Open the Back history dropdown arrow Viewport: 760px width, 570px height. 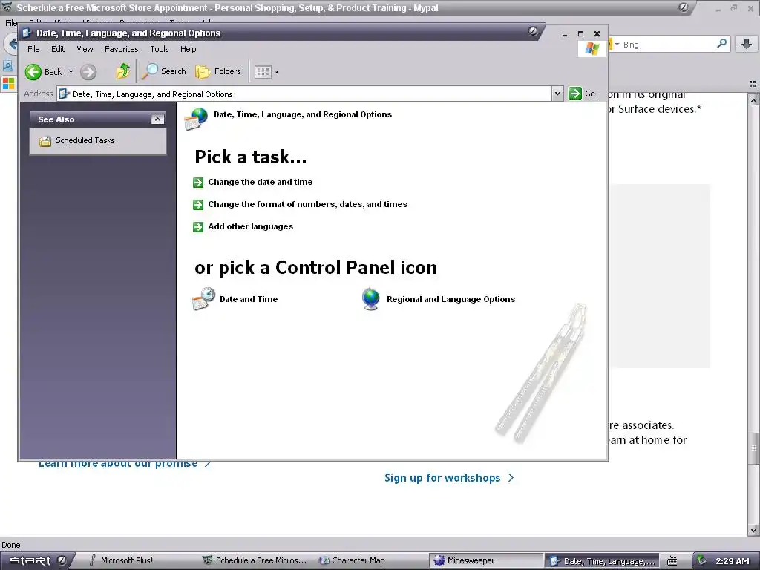(71, 72)
